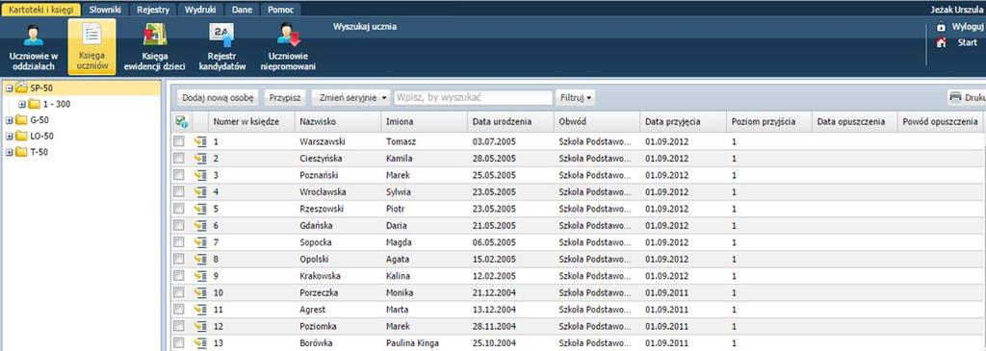Click the G-50 folder icon
This screenshot has height=351, width=986.
tap(21, 120)
